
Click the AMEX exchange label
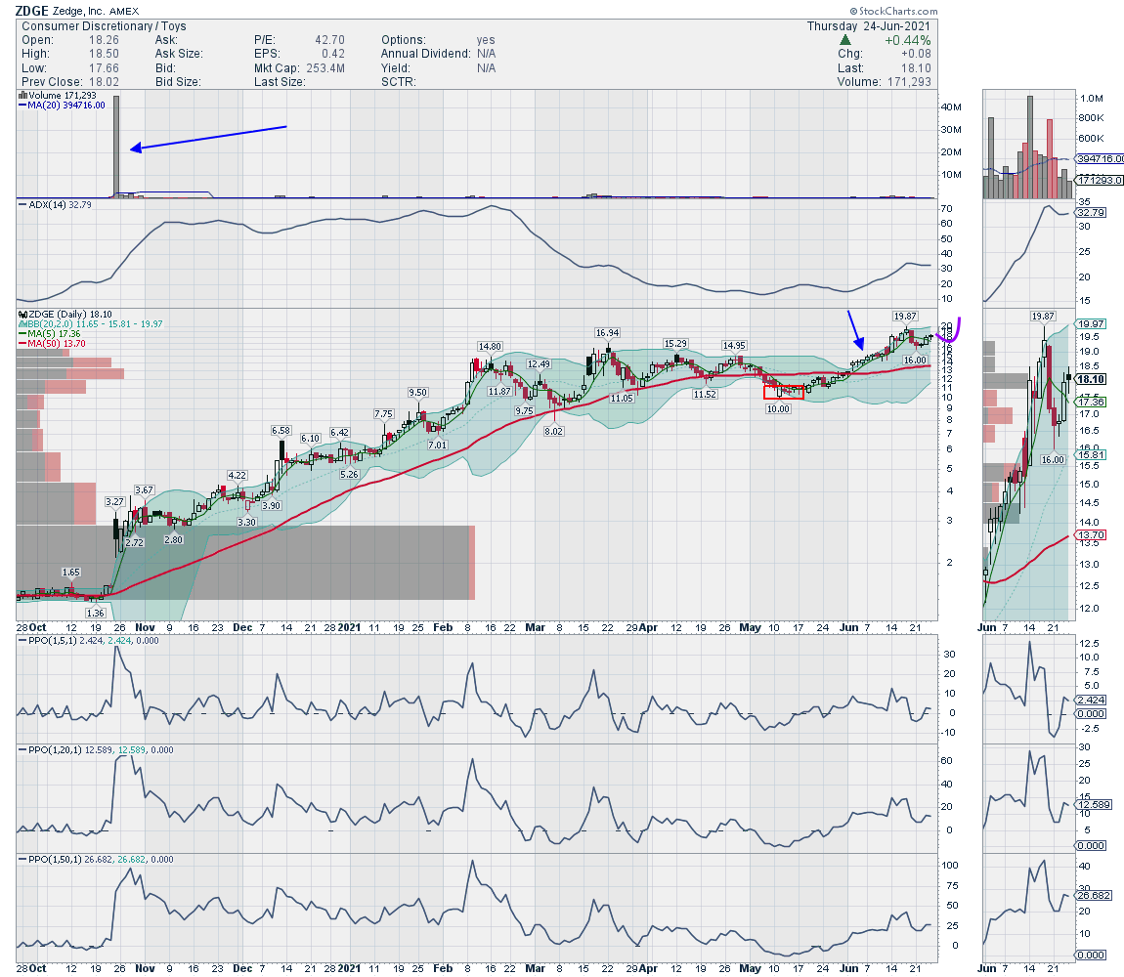point(124,12)
